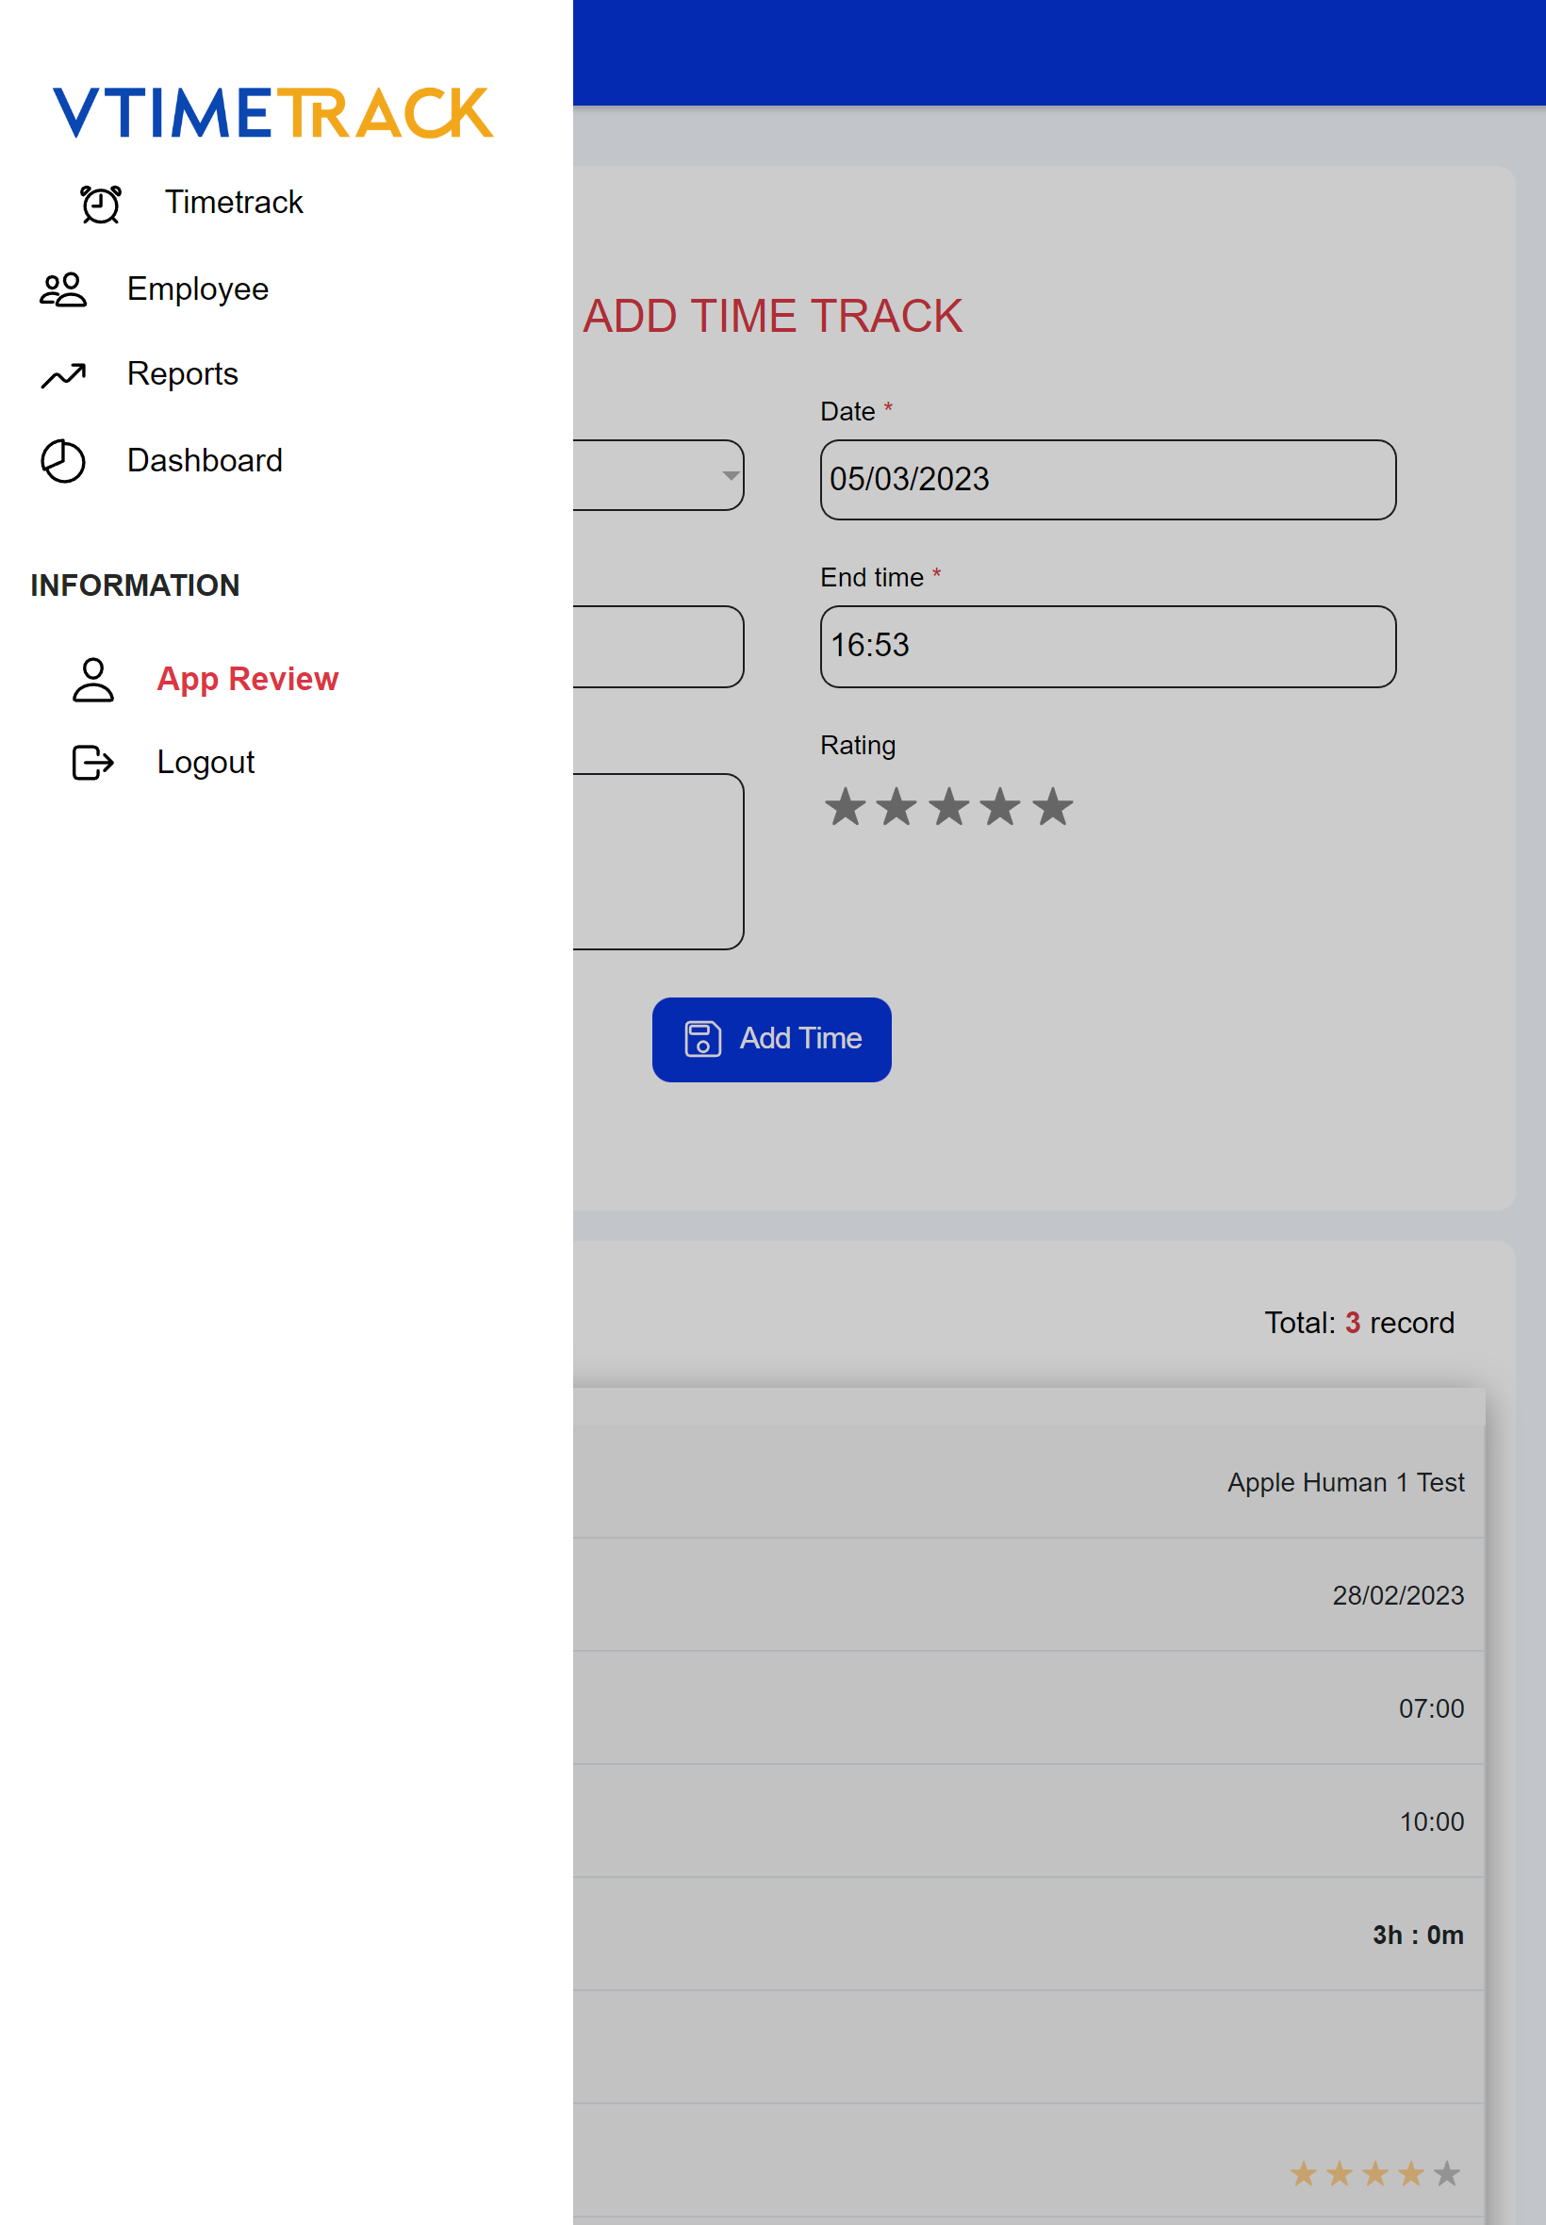Click the first gold star in record rating

(1304, 2174)
